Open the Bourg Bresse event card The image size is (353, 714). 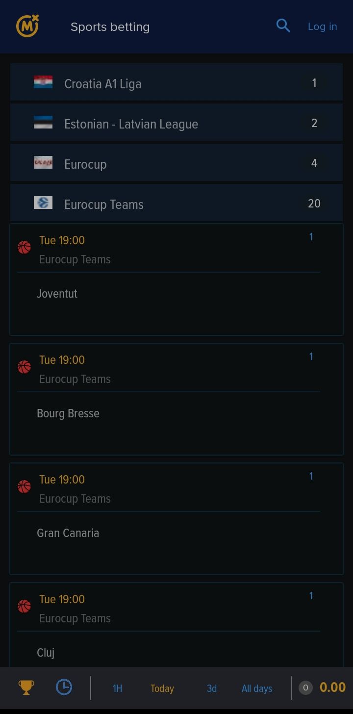(176, 414)
